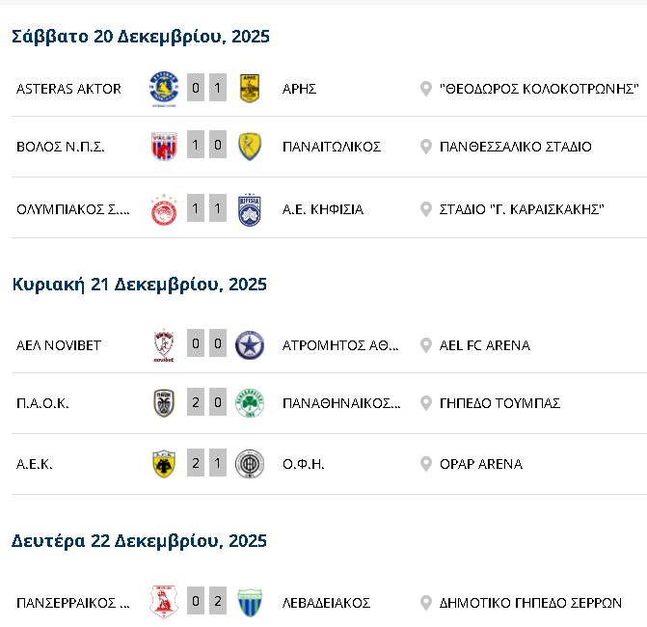Open the ΠΑΝΑΙΤΩΛΙΚΟΣ team link
The image size is (647, 627).
point(331,147)
